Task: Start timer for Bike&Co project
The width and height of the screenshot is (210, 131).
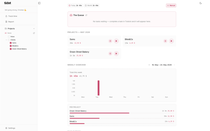Action: [171, 41]
